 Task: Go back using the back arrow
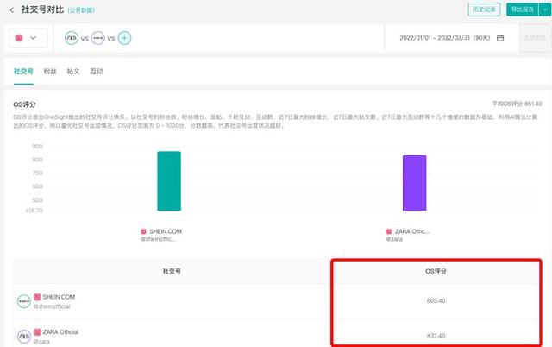click(12, 9)
